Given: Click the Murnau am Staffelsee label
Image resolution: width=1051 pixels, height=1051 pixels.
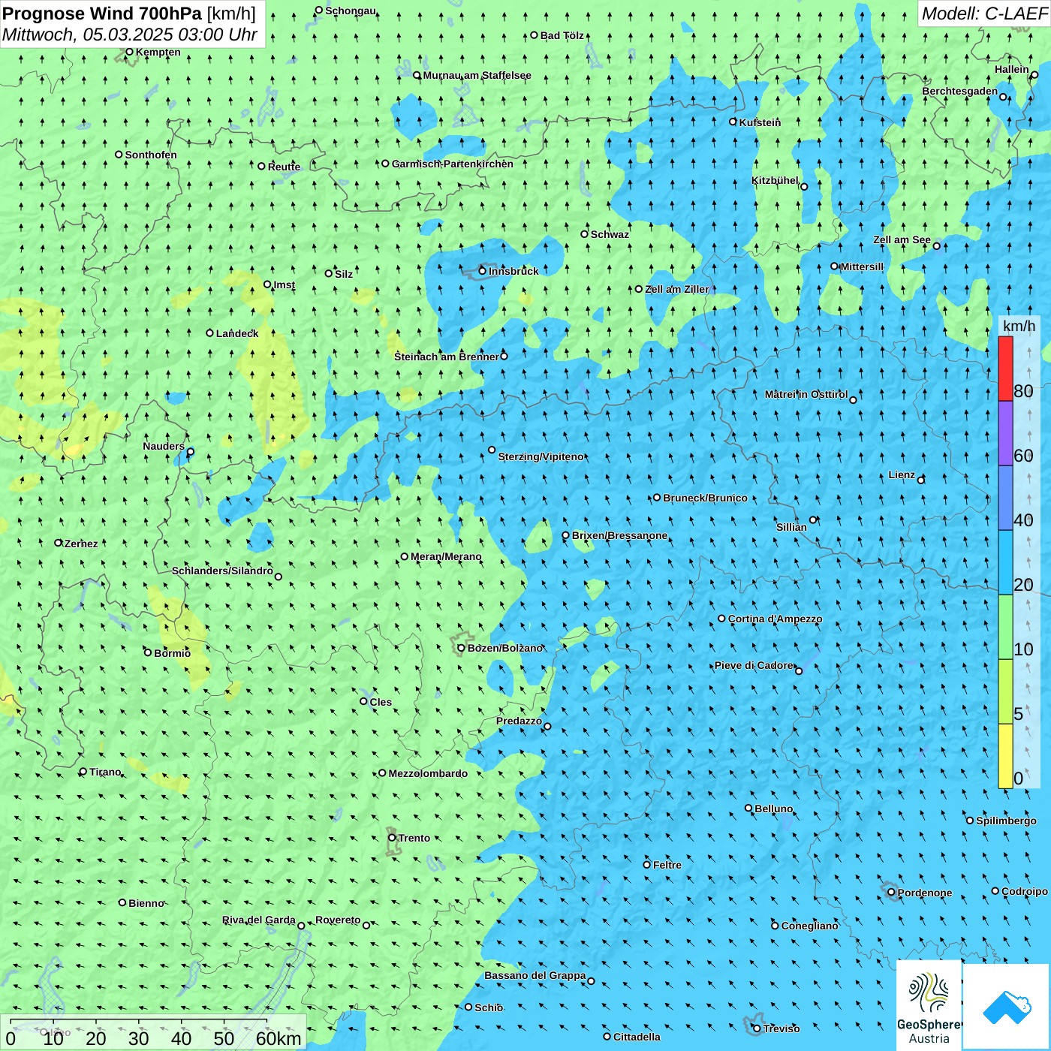Looking at the screenshot, I should pos(477,75).
